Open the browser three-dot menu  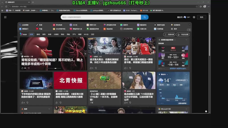click(209, 7)
